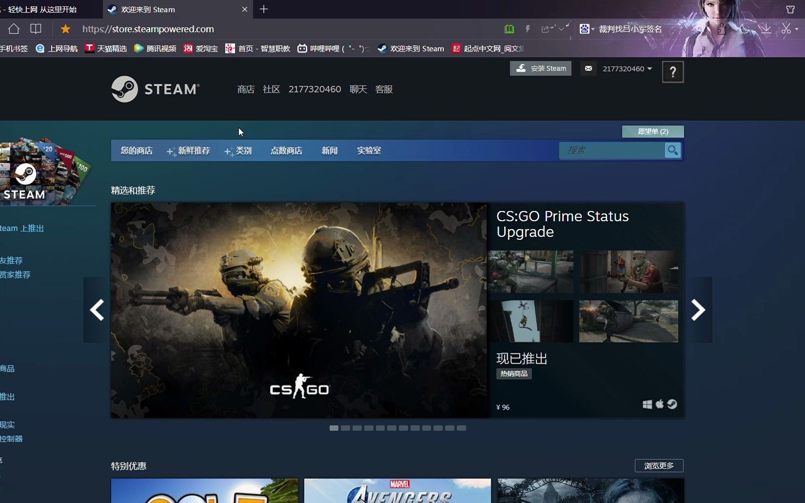Click the Steam gift cards image
The image size is (805, 503).
45,171
